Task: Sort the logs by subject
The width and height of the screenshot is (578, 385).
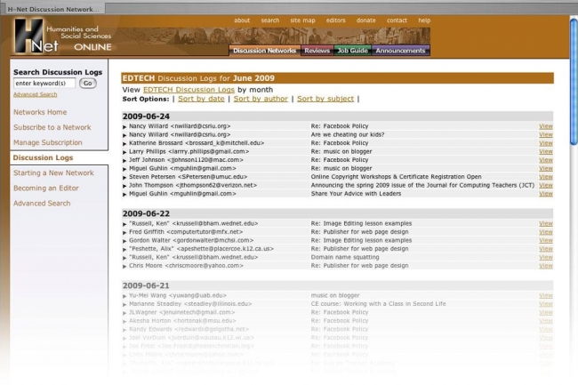Action: pyautogui.click(x=325, y=99)
